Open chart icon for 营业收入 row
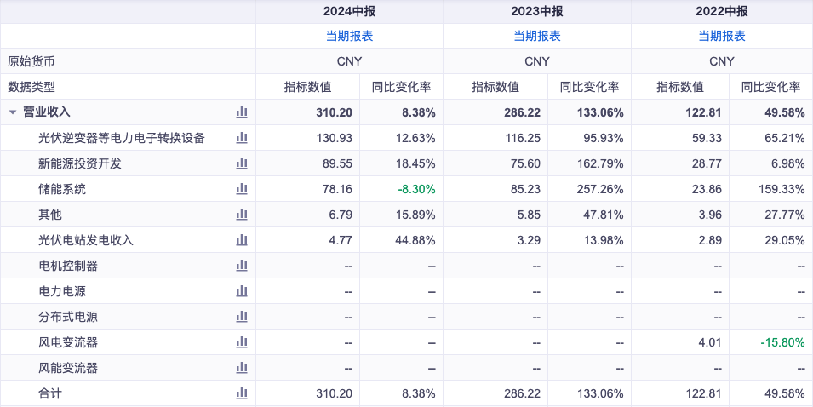 242,112
